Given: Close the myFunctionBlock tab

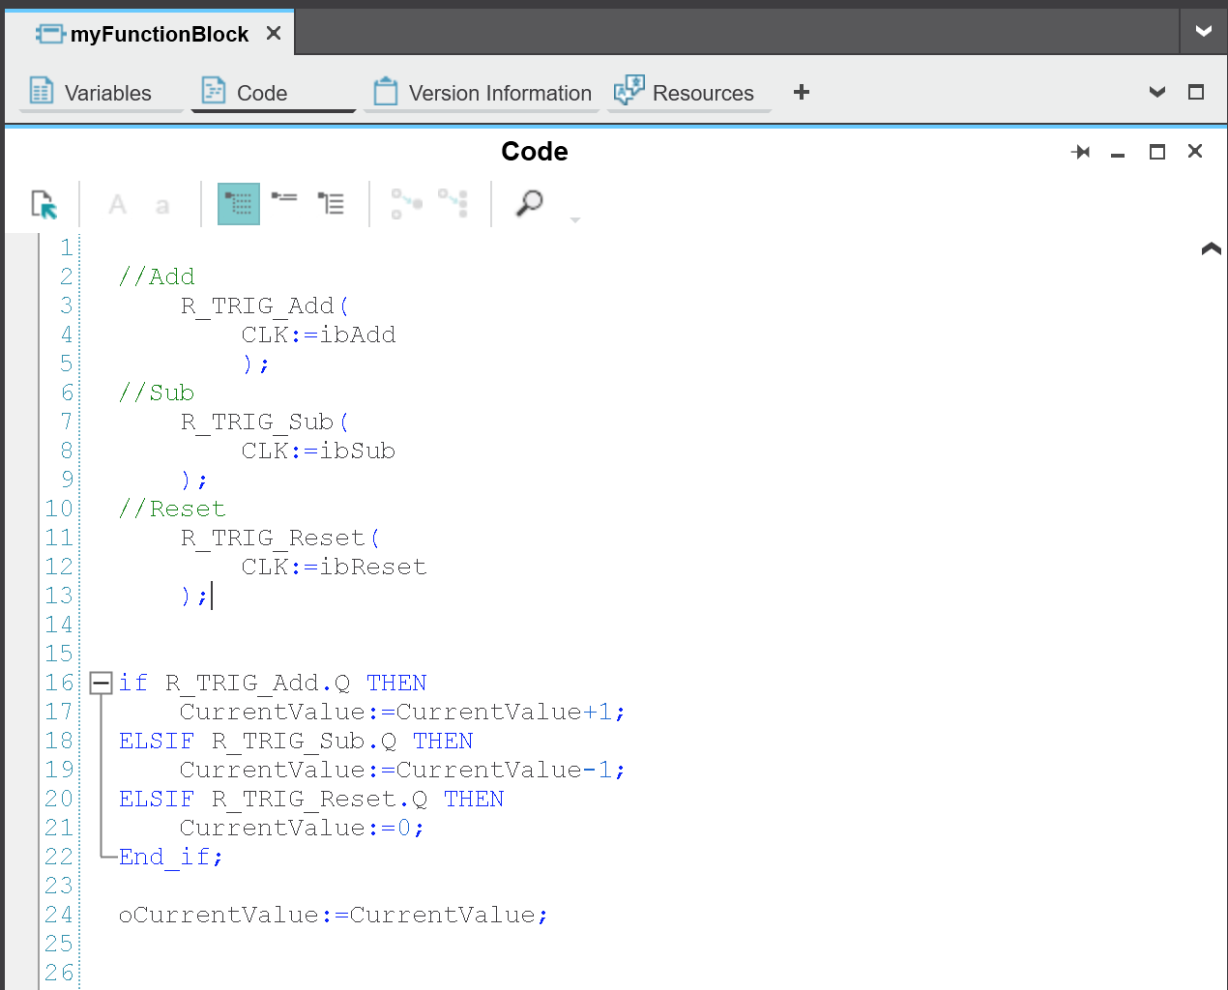Looking at the screenshot, I should (274, 34).
